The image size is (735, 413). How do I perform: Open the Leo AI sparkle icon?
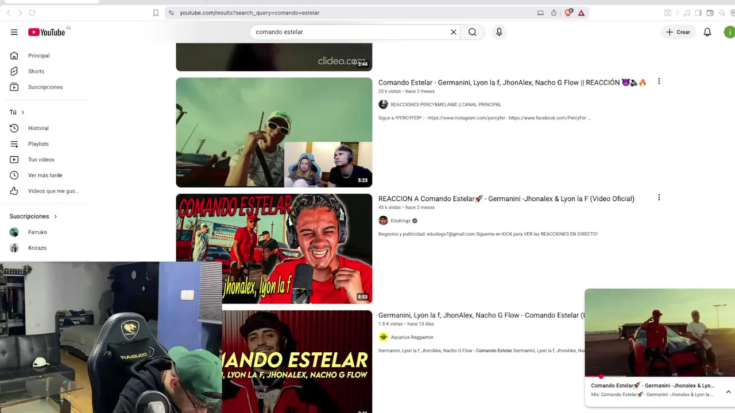[722, 13]
